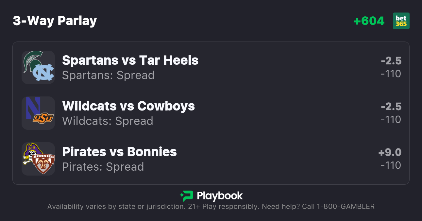Click the green Playbook logo icon
Image resolution: width=422 pixels, height=221 pixels.
coord(186,196)
